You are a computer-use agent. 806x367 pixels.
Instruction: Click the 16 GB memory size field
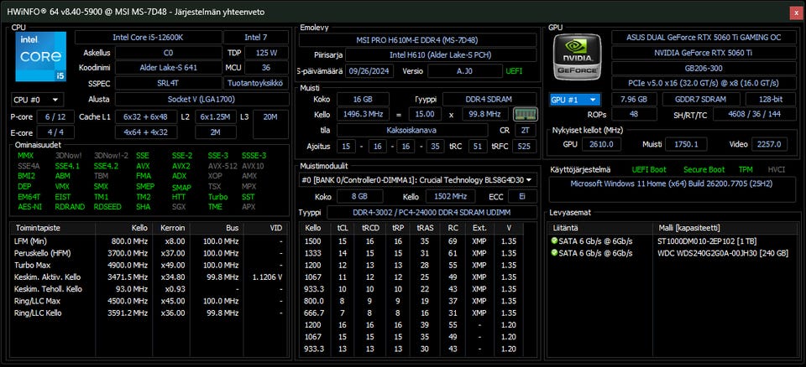click(x=363, y=99)
